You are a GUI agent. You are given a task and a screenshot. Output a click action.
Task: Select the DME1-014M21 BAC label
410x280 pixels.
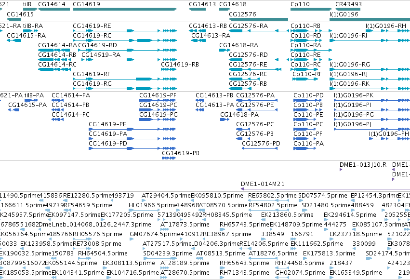263,184
